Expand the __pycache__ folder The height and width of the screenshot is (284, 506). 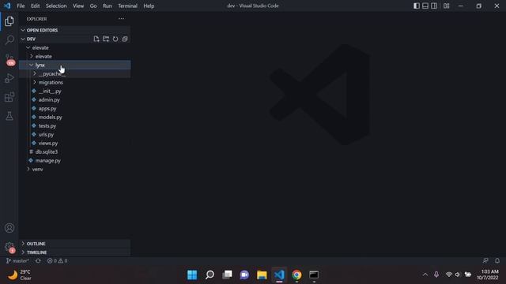click(74, 73)
